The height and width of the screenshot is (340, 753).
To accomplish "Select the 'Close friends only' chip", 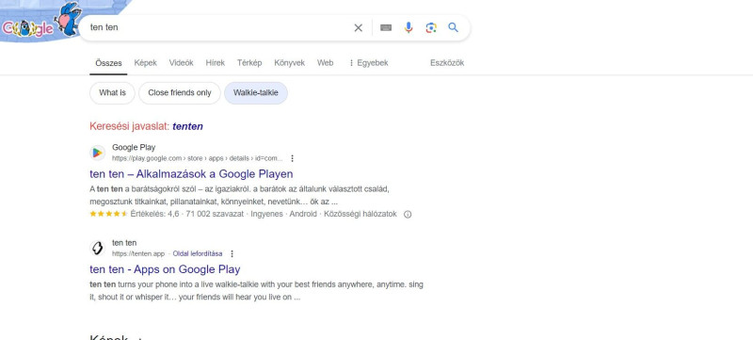I will click(x=180, y=93).
